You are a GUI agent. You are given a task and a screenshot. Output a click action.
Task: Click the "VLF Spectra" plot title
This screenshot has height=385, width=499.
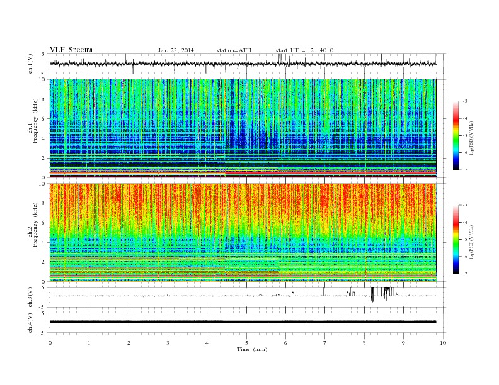tap(71, 50)
